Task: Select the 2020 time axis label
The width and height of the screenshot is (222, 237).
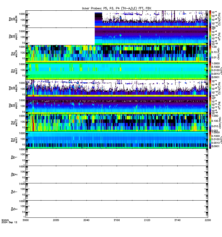Action: point(56,220)
